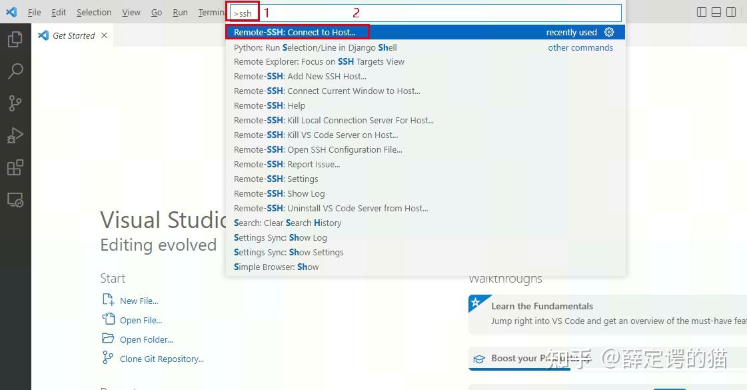Select Remote-SSH: Show Log command
The width and height of the screenshot is (747, 390).
point(425,193)
